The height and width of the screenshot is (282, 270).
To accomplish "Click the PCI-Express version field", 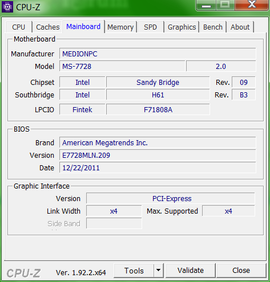I will [x=171, y=198].
